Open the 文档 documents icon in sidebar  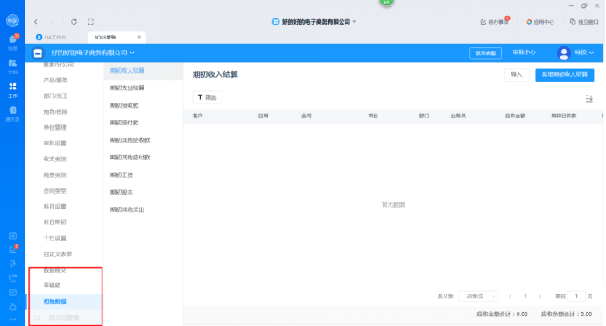(12, 66)
